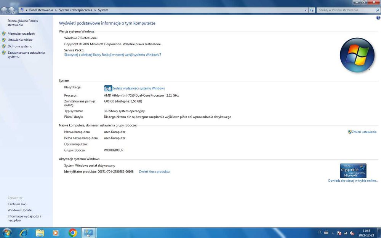This screenshot has width=381, height=238.
Task: Open Informacje wydajności i narzędzia link
Action: (24, 218)
